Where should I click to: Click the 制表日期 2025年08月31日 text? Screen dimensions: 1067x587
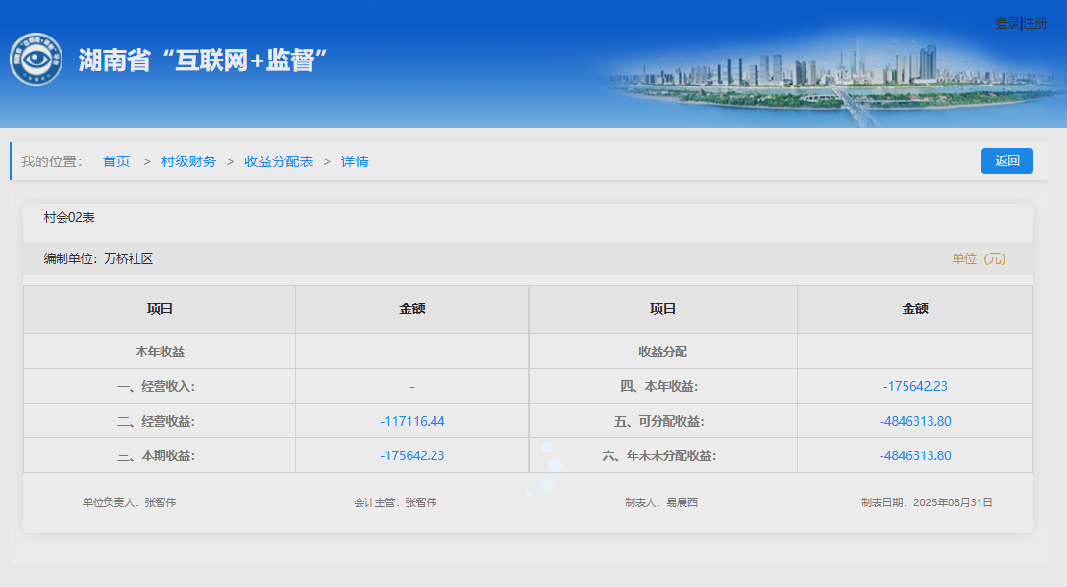click(x=926, y=502)
